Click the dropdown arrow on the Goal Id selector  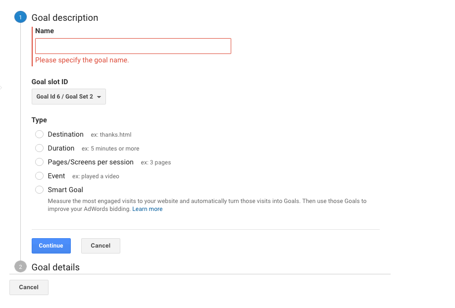point(100,96)
